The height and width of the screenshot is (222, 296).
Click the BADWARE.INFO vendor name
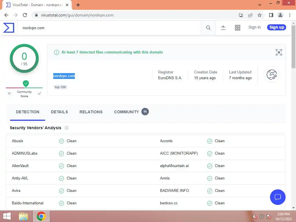pos(174,191)
